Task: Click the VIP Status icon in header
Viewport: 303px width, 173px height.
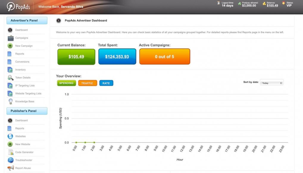Action: coord(283,3)
